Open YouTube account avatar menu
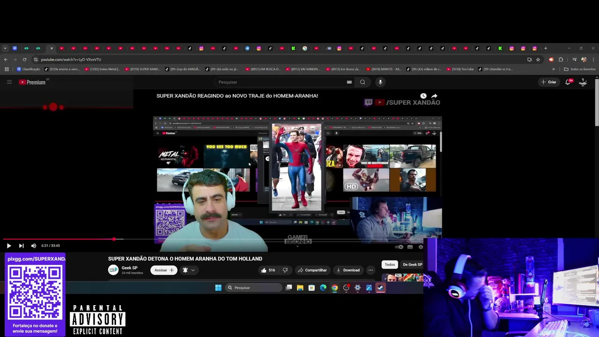The height and width of the screenshot is (337, 599). coord(583,82)
